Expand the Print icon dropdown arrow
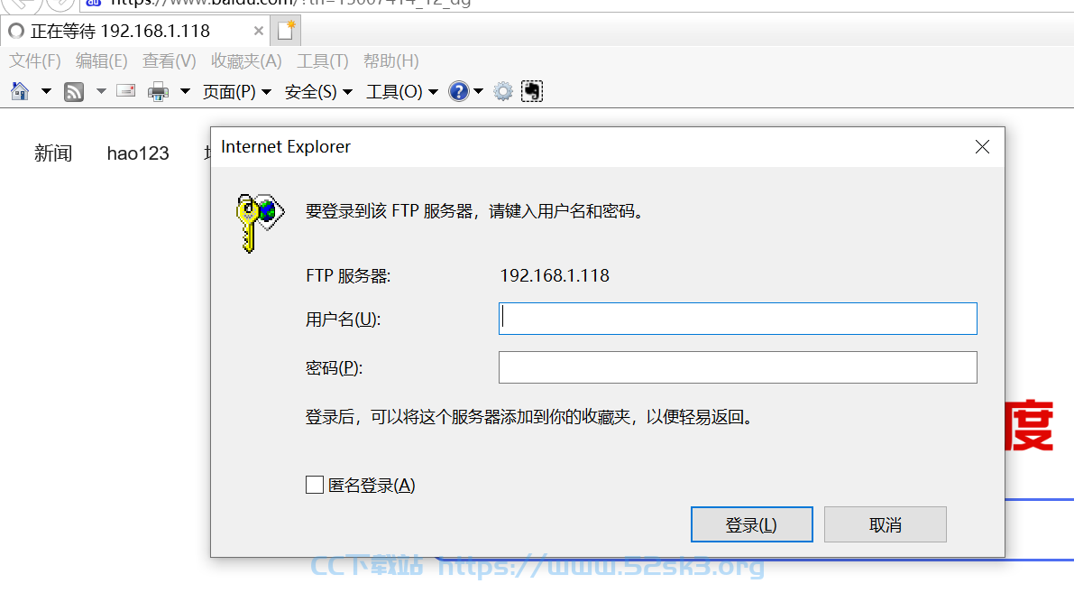This screenshot has height=593, width=1074. tap(185, 90)
